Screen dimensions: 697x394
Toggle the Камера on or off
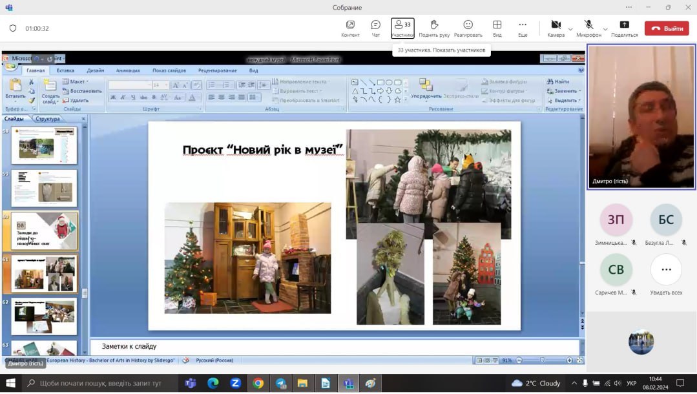tap(556, 28)
